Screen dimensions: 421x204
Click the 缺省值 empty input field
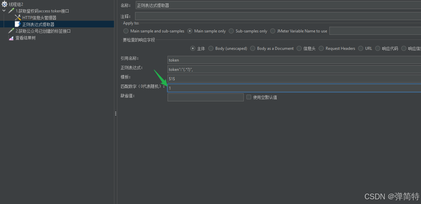click(205, 97)
